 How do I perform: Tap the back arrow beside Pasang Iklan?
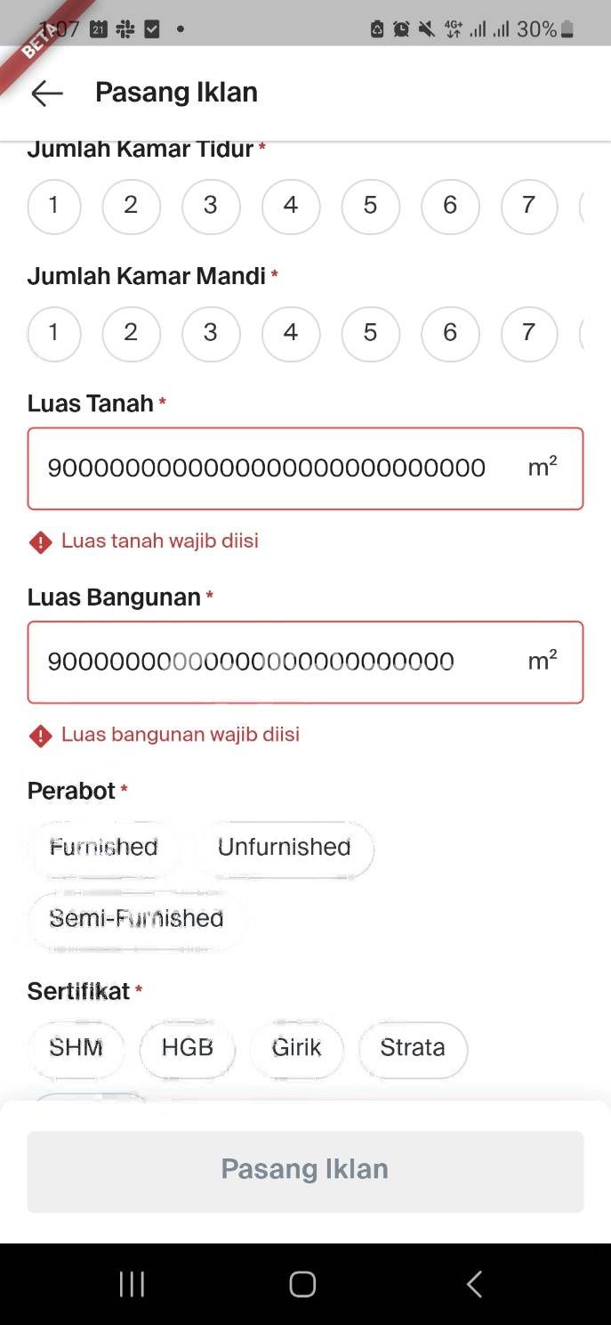pyautogui.click(x=47, y=93)
